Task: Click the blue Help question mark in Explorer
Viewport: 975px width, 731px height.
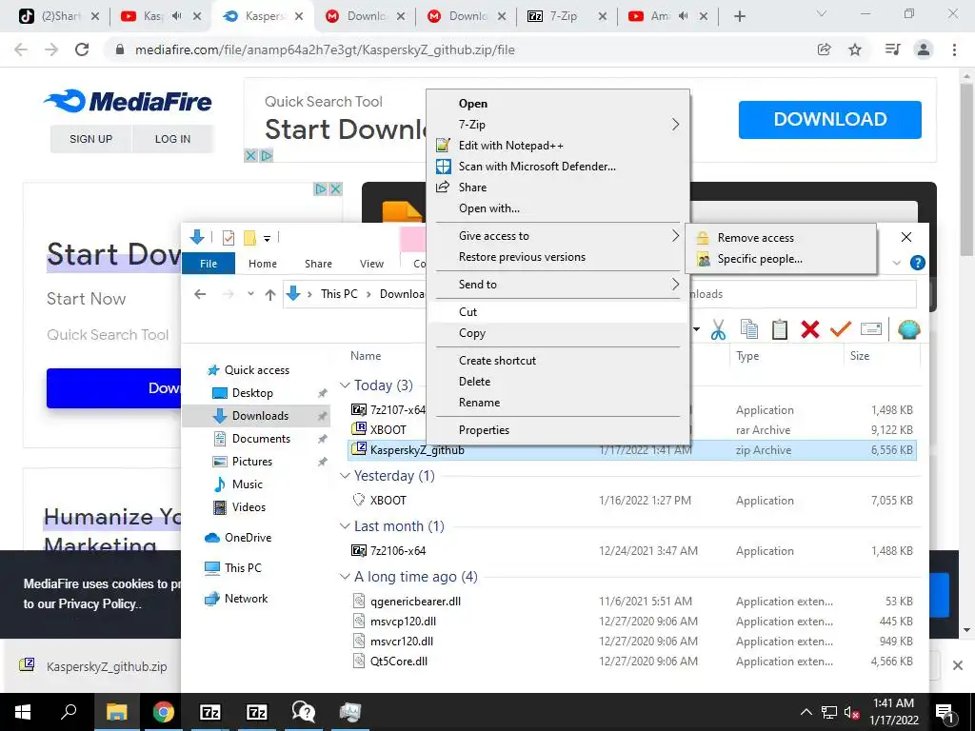Action: [917, 263]
